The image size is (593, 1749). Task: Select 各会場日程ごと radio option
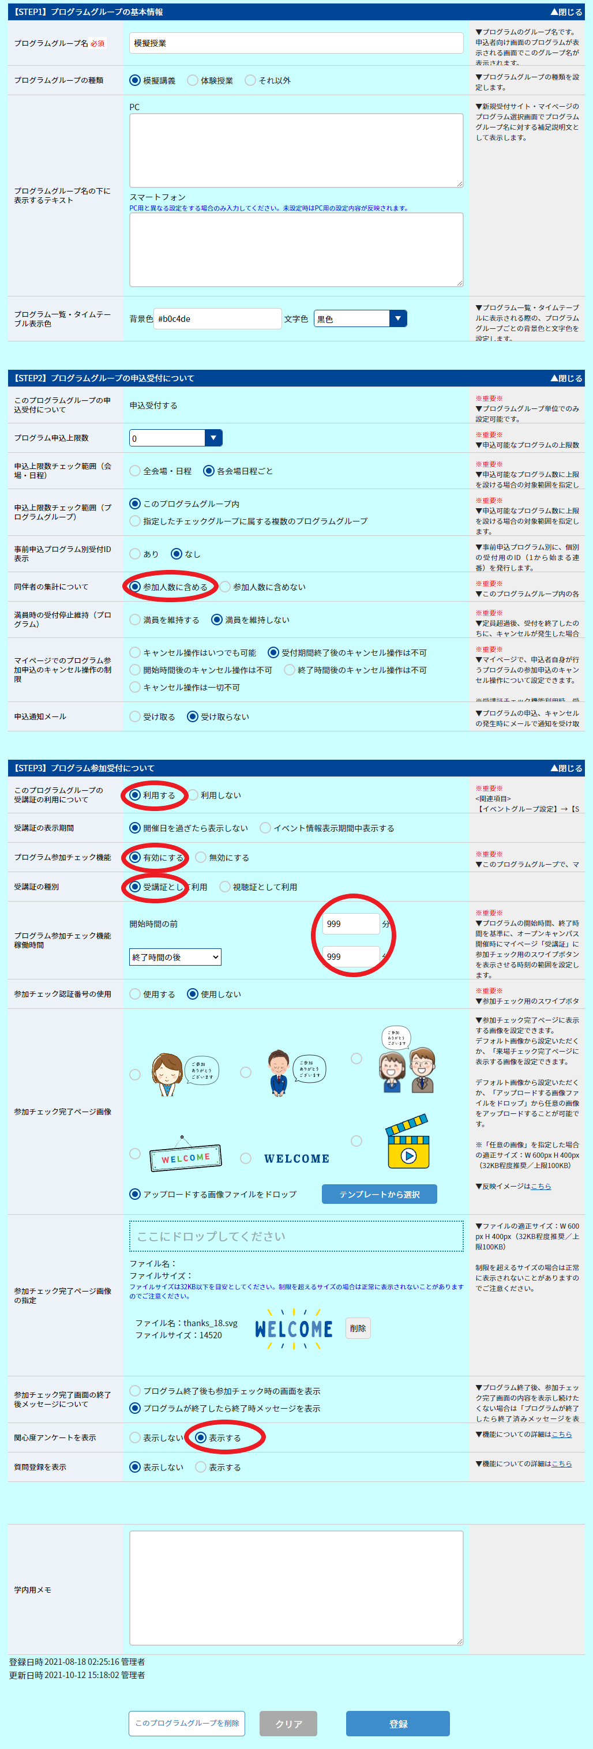[x=209, y=471]
